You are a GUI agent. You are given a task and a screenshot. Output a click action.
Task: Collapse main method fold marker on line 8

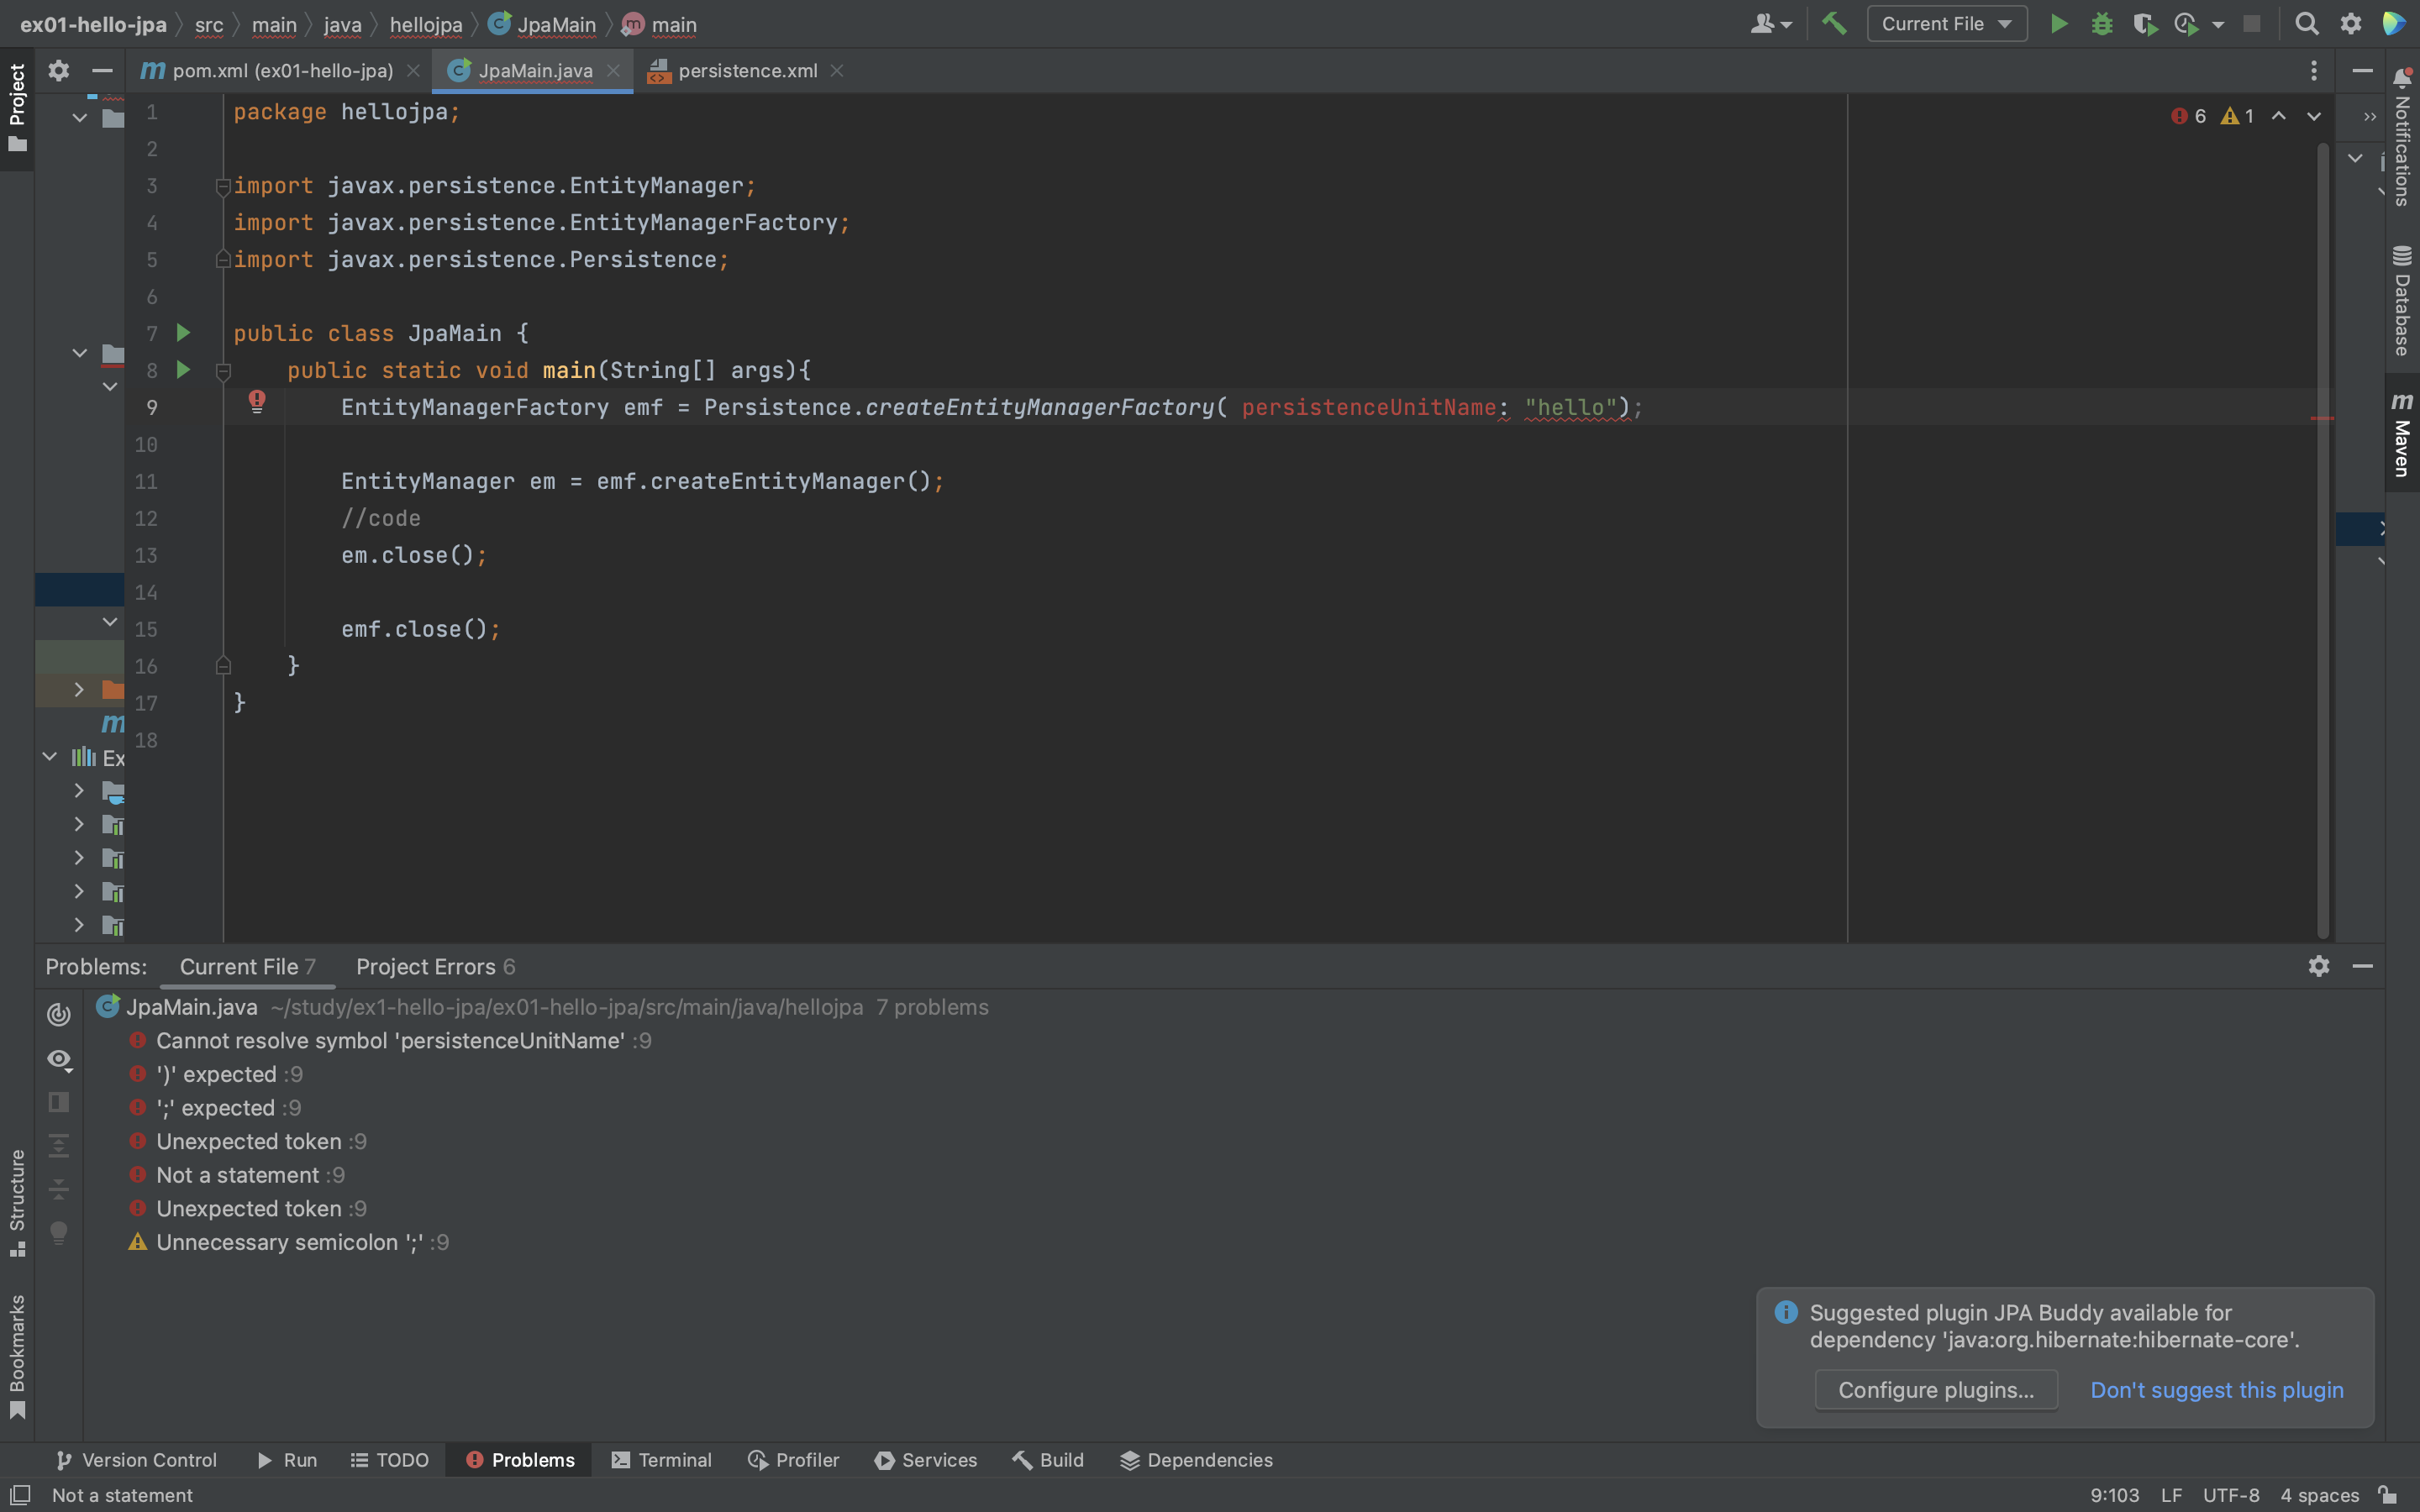click(224, 371)
